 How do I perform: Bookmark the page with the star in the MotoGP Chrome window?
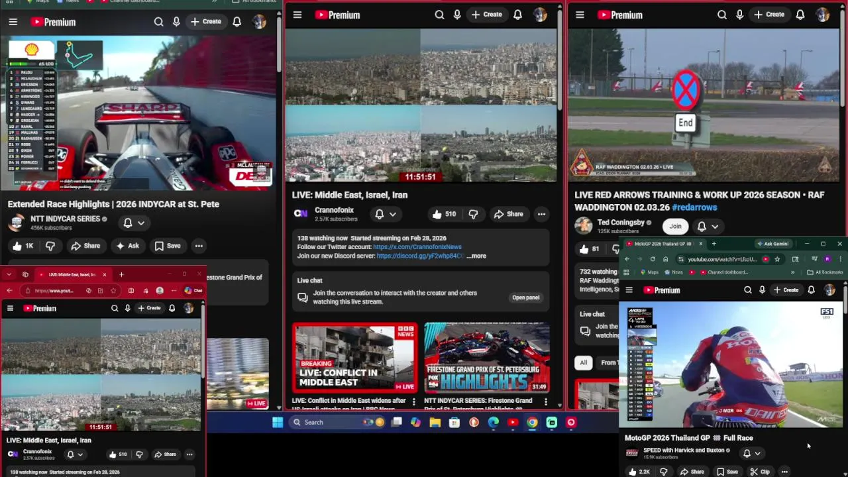777,259
